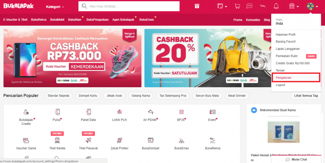This screenshot has width=325, height=163.
Task: Open the Cashback RP73.000 promo banner
Action: [72, 58]
